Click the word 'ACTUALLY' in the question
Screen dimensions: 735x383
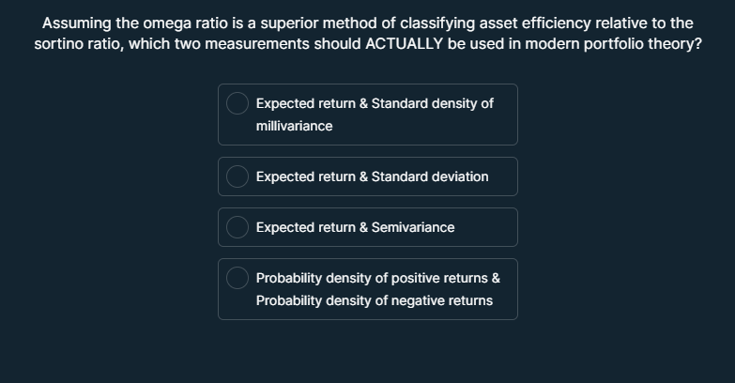pyautogui.click(x=403, y=44)
